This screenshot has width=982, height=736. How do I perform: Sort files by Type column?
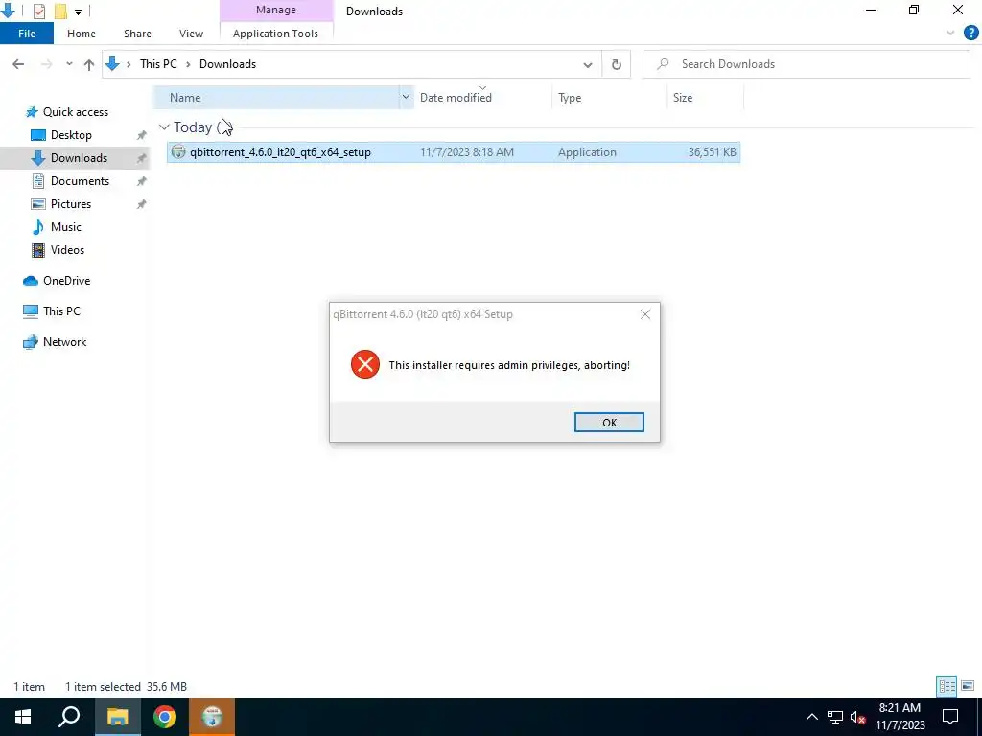(x=609, y=98)
